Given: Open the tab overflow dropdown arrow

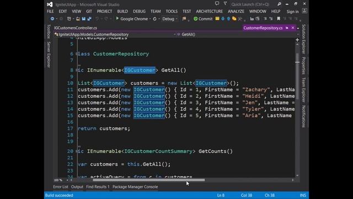Looking at the screenshot, I should (x=298, y=28).
